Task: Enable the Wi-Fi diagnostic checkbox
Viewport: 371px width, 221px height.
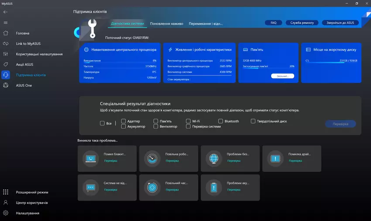Action: (x=189, y=121)
